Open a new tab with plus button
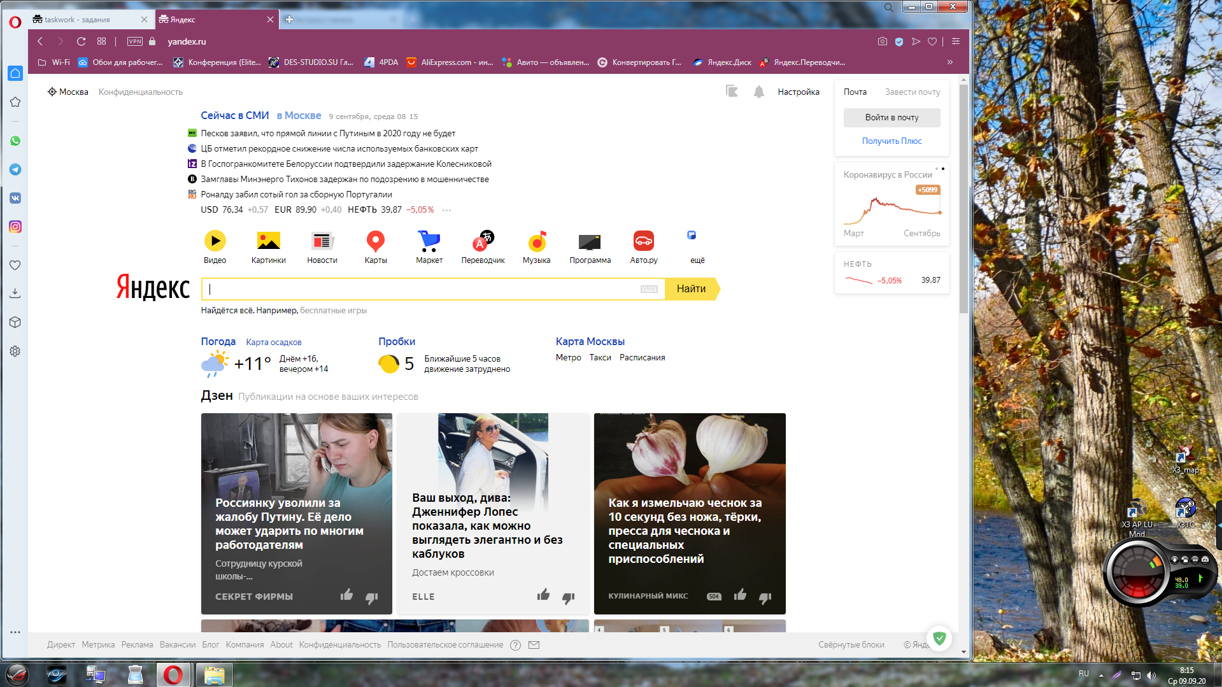This screenshot has width=1222, height=687. [x=289, y=20]
